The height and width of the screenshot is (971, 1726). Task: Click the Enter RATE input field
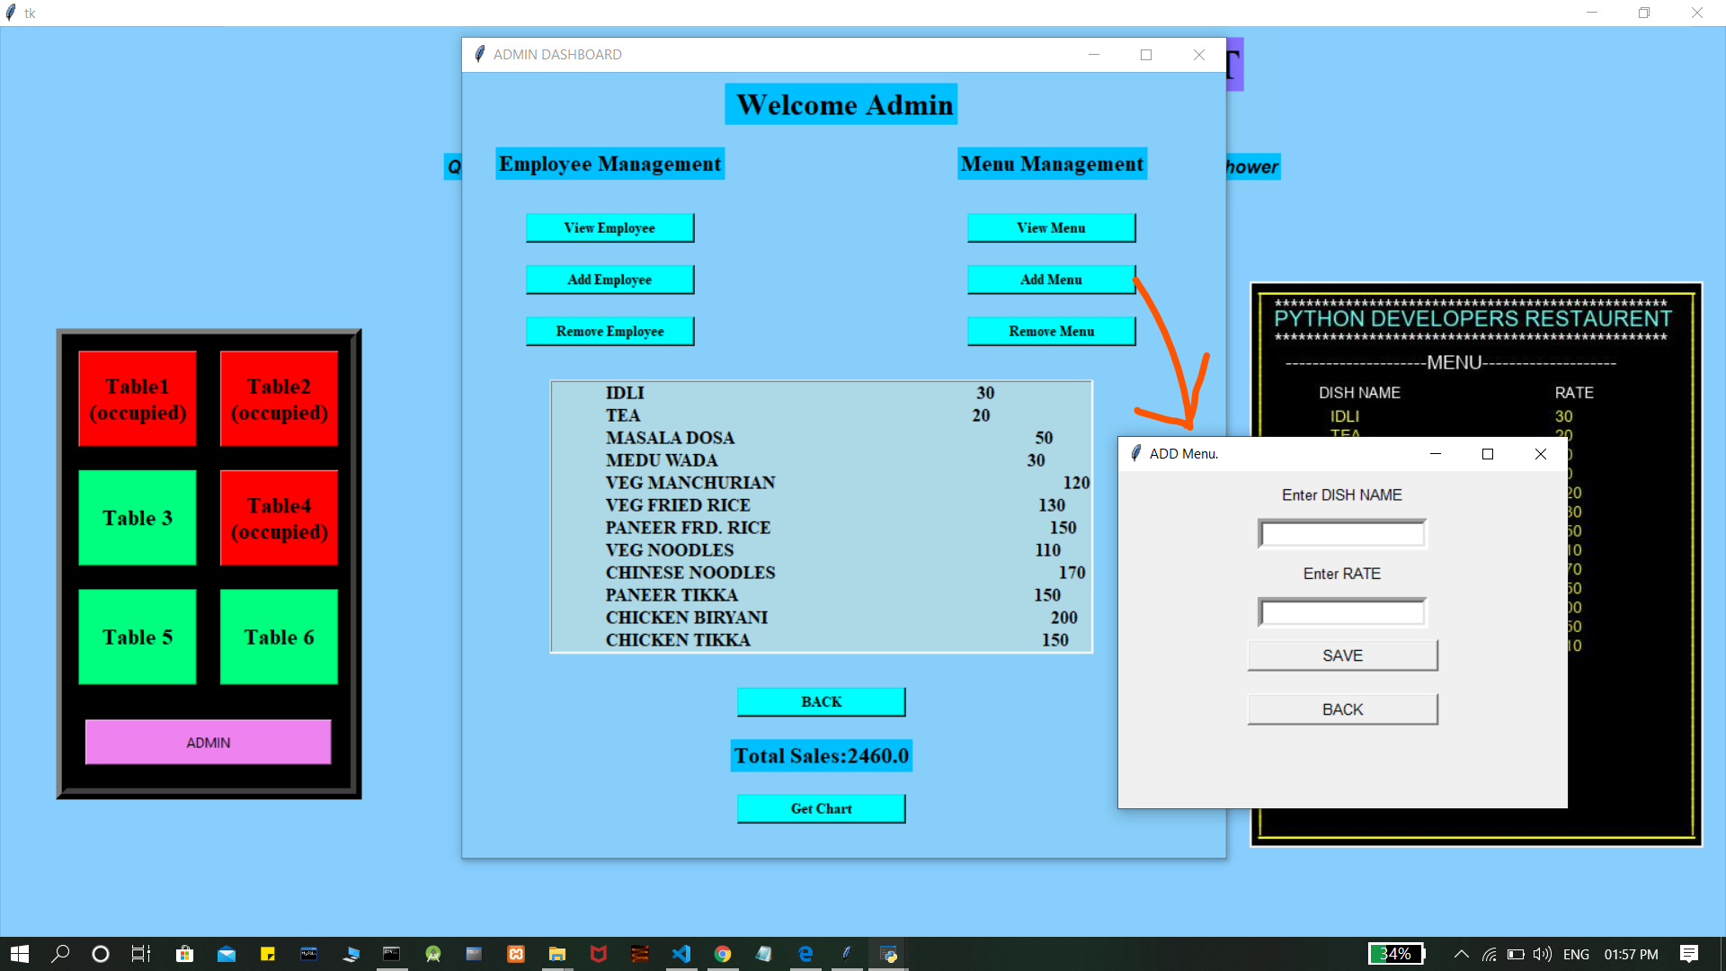tap(1341, 611)
